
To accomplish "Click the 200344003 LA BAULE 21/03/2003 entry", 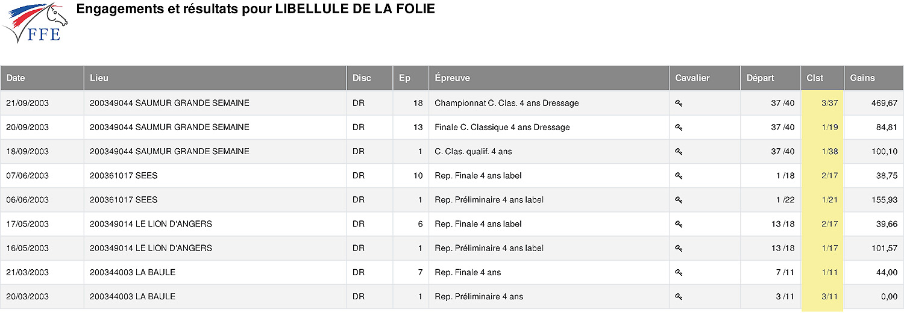I will 133,272.
